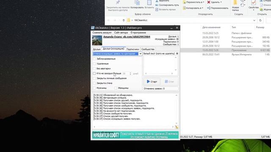Tick the Мужчины checkbox

pos(94,88)
